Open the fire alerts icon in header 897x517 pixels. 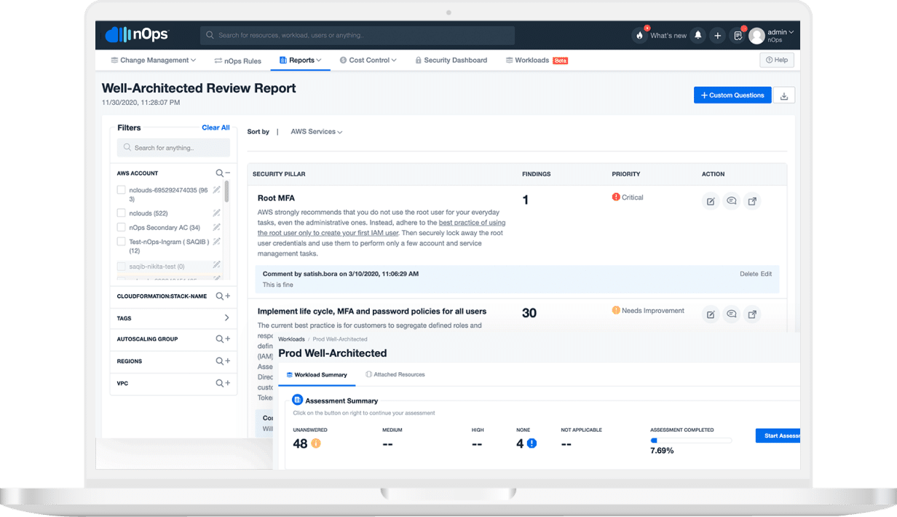(x=639, y=35)
